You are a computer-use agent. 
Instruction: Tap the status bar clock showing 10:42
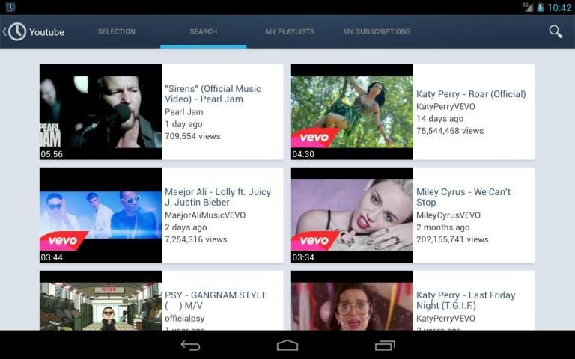point(559,7)
